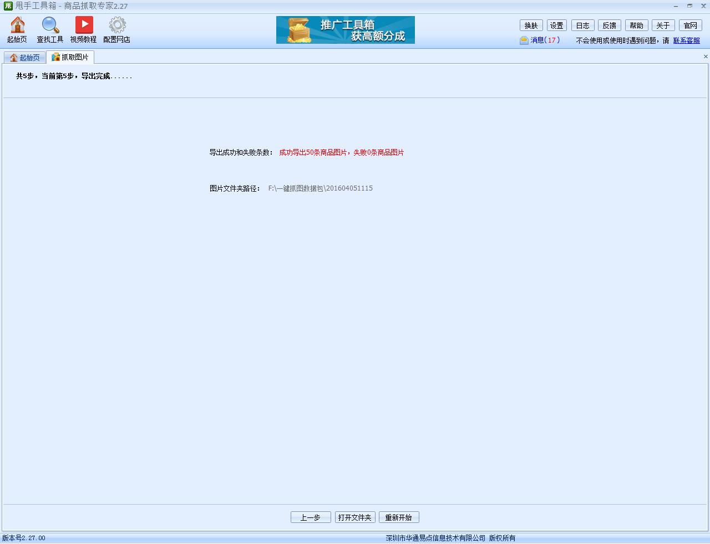Open 视频教程 video tutorials
The image size is (710, 544).
83,29
